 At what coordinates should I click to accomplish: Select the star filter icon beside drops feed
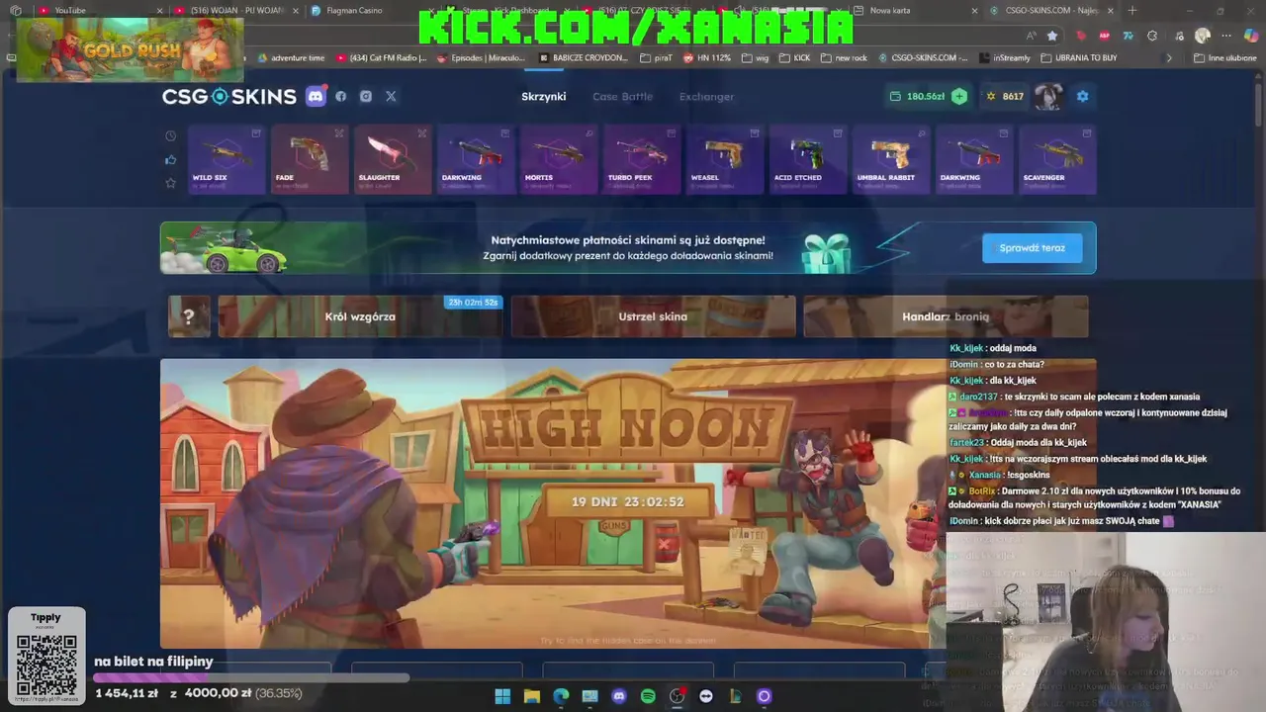coord(171,183)
